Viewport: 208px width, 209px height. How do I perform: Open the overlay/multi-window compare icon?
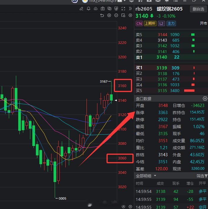pos(109,9)
